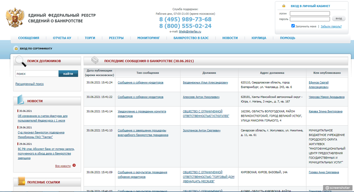The image size is (354, 192).
Task: Open the ПОМОЩЬ menu
Action: [x=288, y=38]
